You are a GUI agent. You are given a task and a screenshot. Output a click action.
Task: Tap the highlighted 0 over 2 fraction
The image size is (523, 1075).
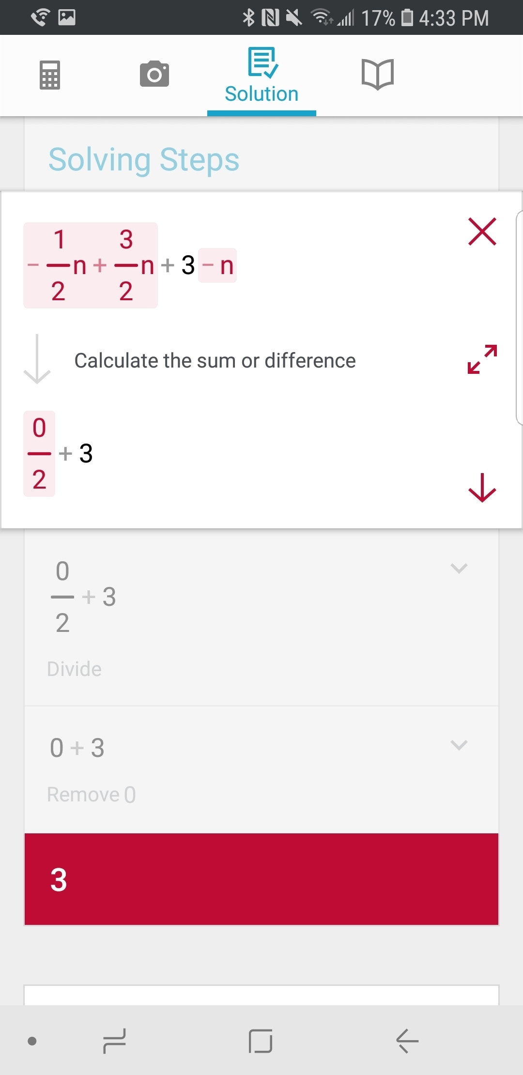(39, 454)
